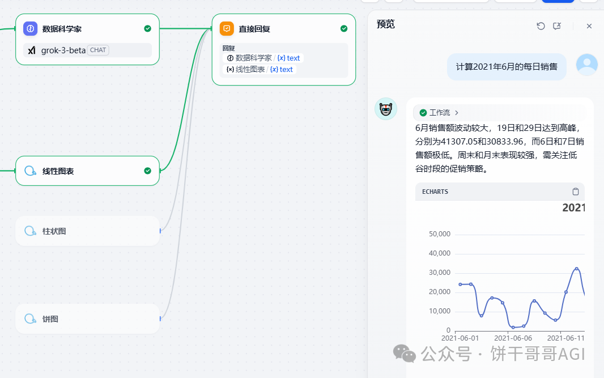Click the 30,000 y-axis label

(x=440, y=273)
